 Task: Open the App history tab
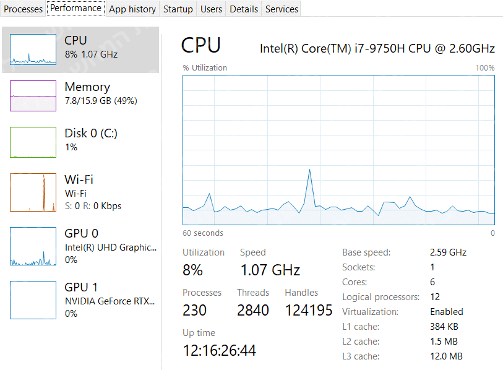pos(132,9)
